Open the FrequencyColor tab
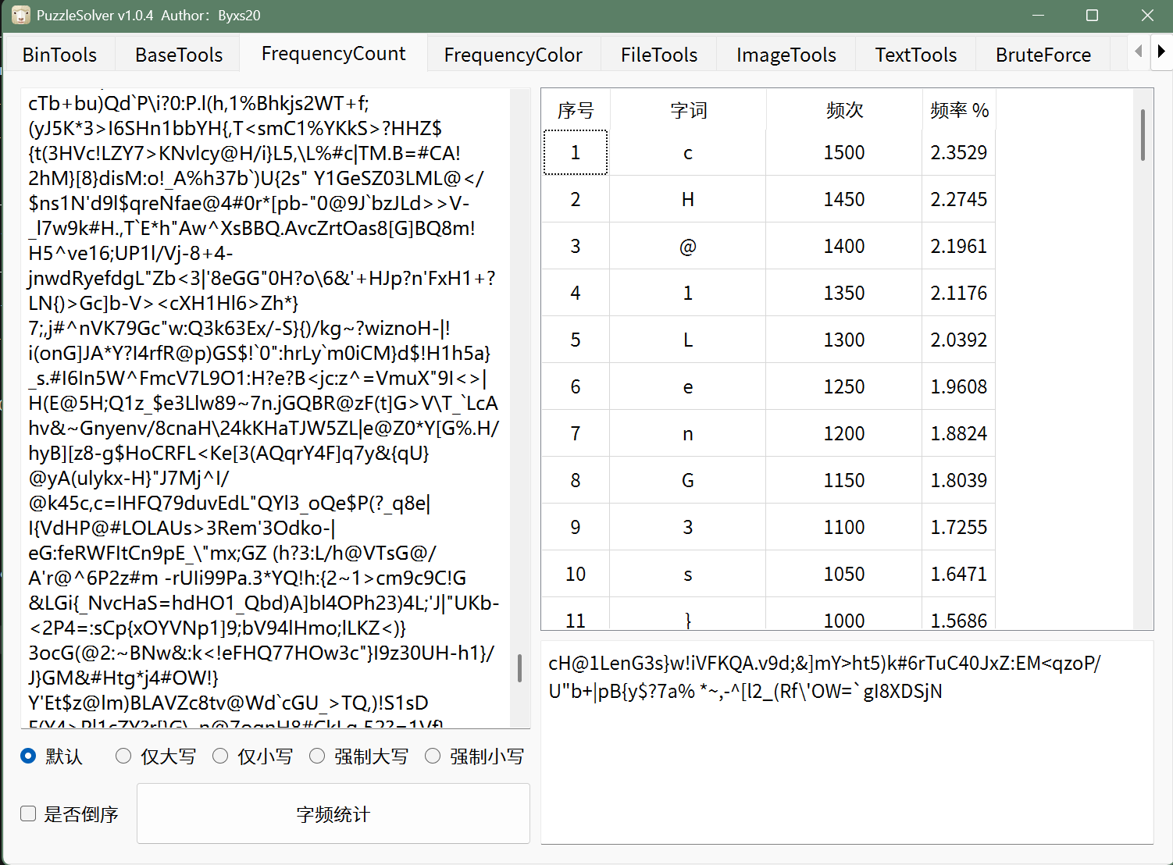1173x865 pixels. click(513, 55)
